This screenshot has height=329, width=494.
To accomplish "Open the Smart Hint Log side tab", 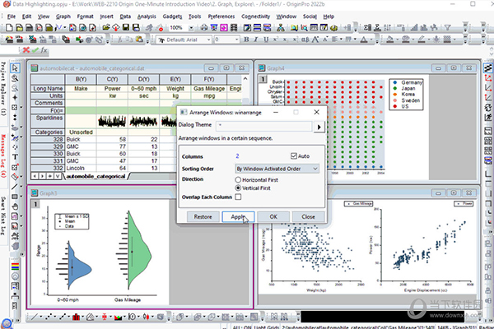I will click(3, 217).
